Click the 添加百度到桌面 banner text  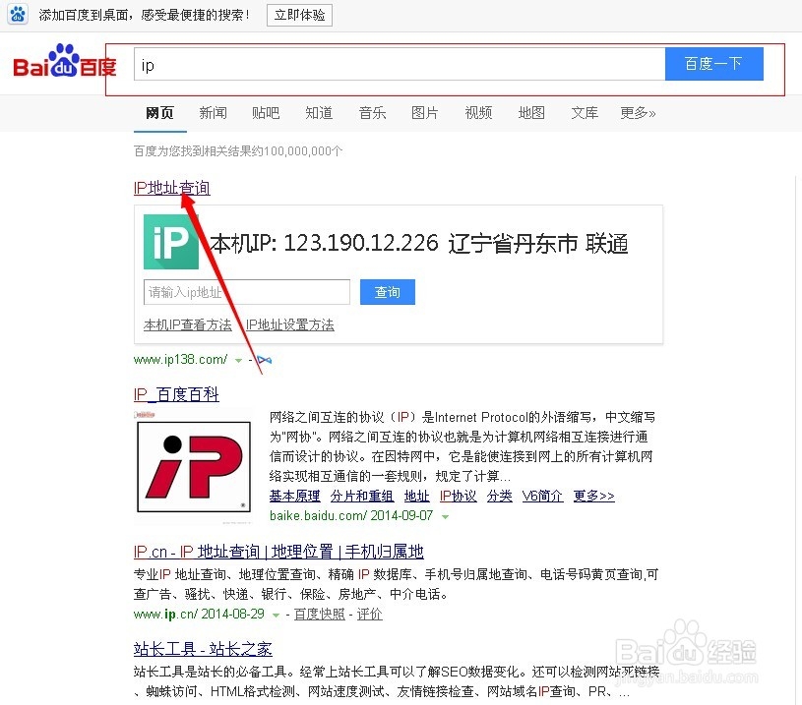145,15
